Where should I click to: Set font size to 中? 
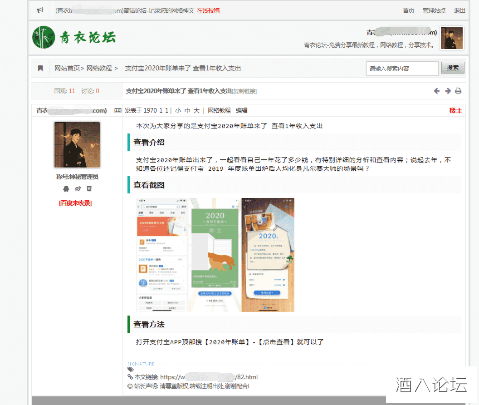187,110
